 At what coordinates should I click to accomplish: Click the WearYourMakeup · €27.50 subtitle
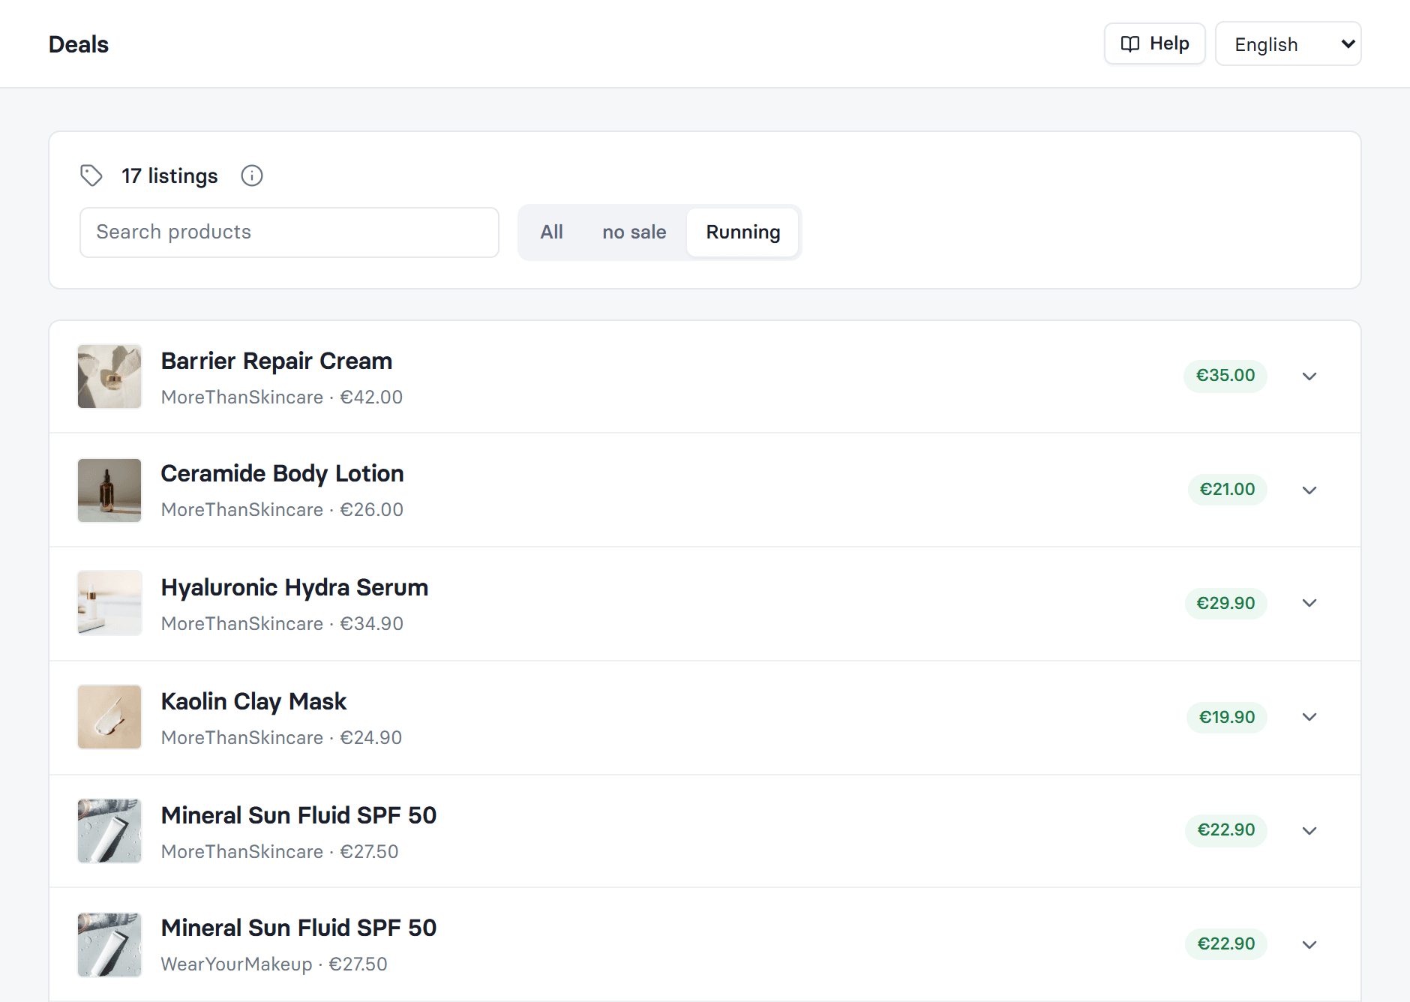(x=274, y=964)
